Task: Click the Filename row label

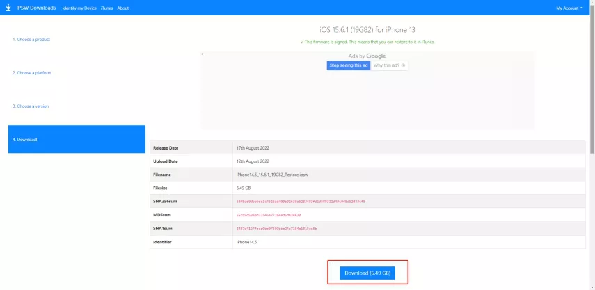Action: coord(162,175)
